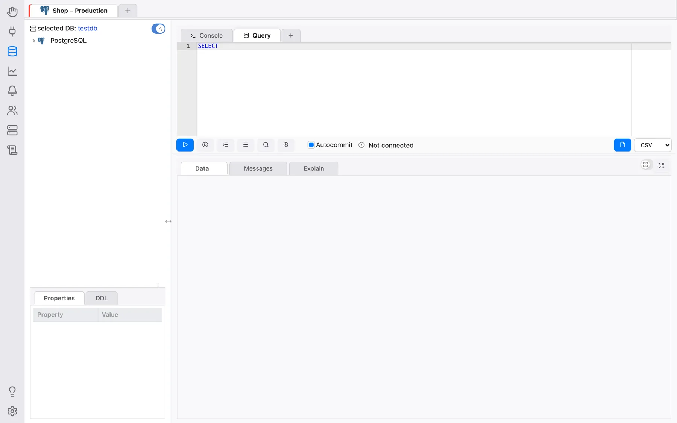Toggle the Autocommit checkbox
The width and height of the screenshot is (677, 423).
click(311, 145)
